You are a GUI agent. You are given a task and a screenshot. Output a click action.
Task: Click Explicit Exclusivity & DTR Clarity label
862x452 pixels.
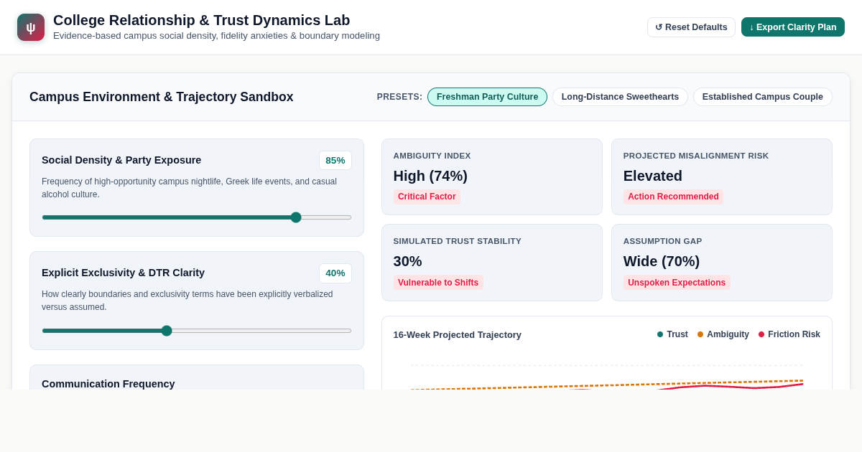[123, 273]
